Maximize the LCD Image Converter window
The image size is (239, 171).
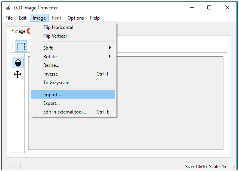tap(209, 7)
